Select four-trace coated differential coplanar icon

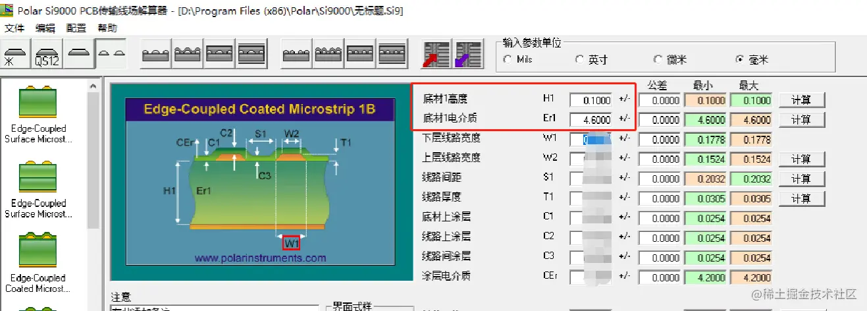click(x=328, y=53)
